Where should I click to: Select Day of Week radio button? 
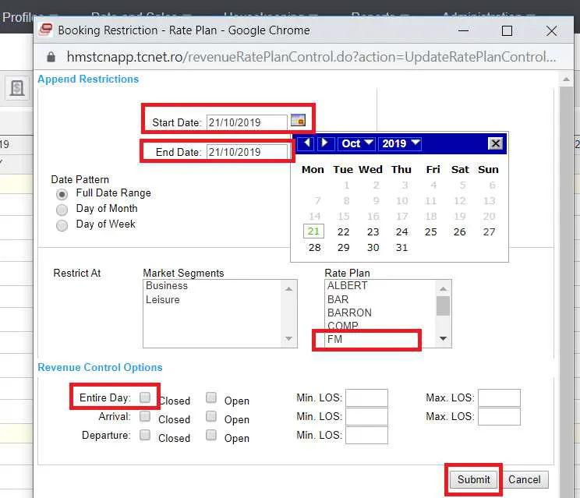[x=62, y=225]
